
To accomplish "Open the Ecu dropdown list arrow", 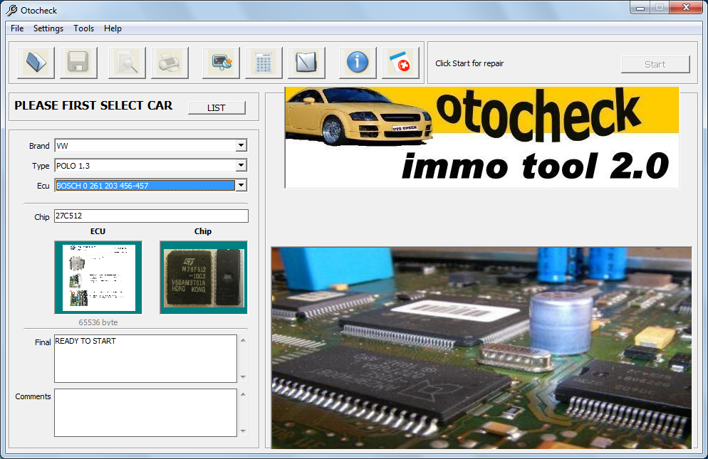I will (x=241, y=186).
